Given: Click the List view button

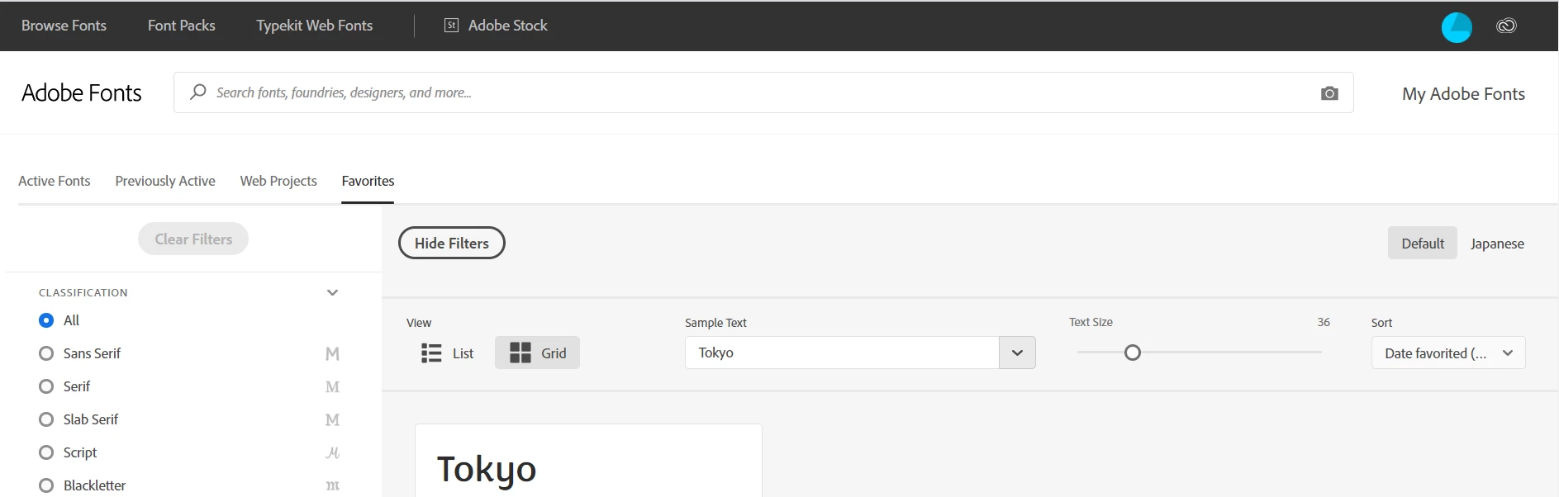Looking at the screenshot, I should (x=447, y=353).
